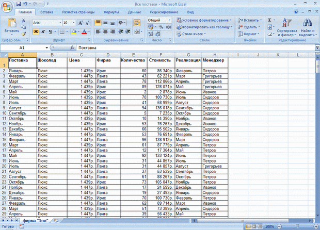
Task: Align text right
Action: point(113,31)
